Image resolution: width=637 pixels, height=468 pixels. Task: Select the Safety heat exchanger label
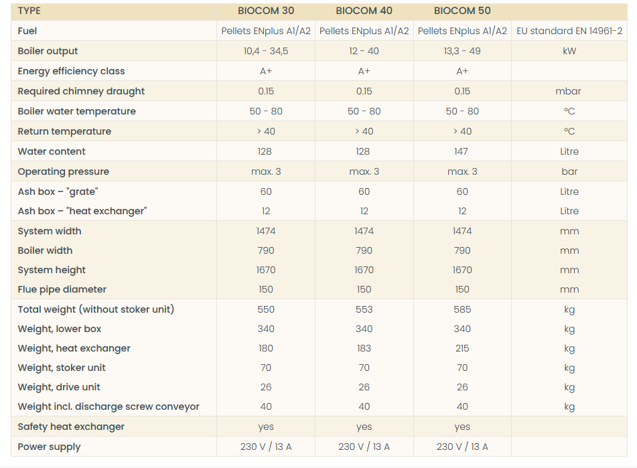click(x=71, y=426)
